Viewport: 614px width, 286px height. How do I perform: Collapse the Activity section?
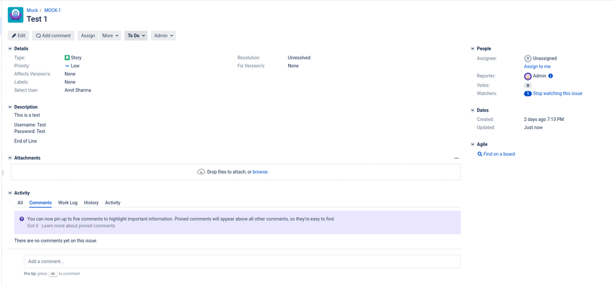(x=10, y=193)
